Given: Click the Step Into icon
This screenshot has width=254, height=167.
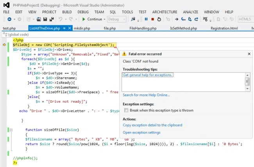Looking at the screenshot, I should pyautogui.click(x=183, y=19).
